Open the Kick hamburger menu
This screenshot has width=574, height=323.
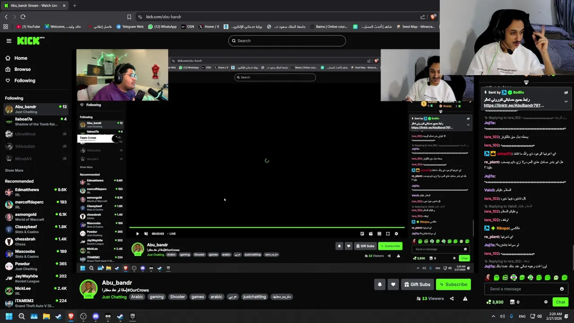(x=9, y=41)
